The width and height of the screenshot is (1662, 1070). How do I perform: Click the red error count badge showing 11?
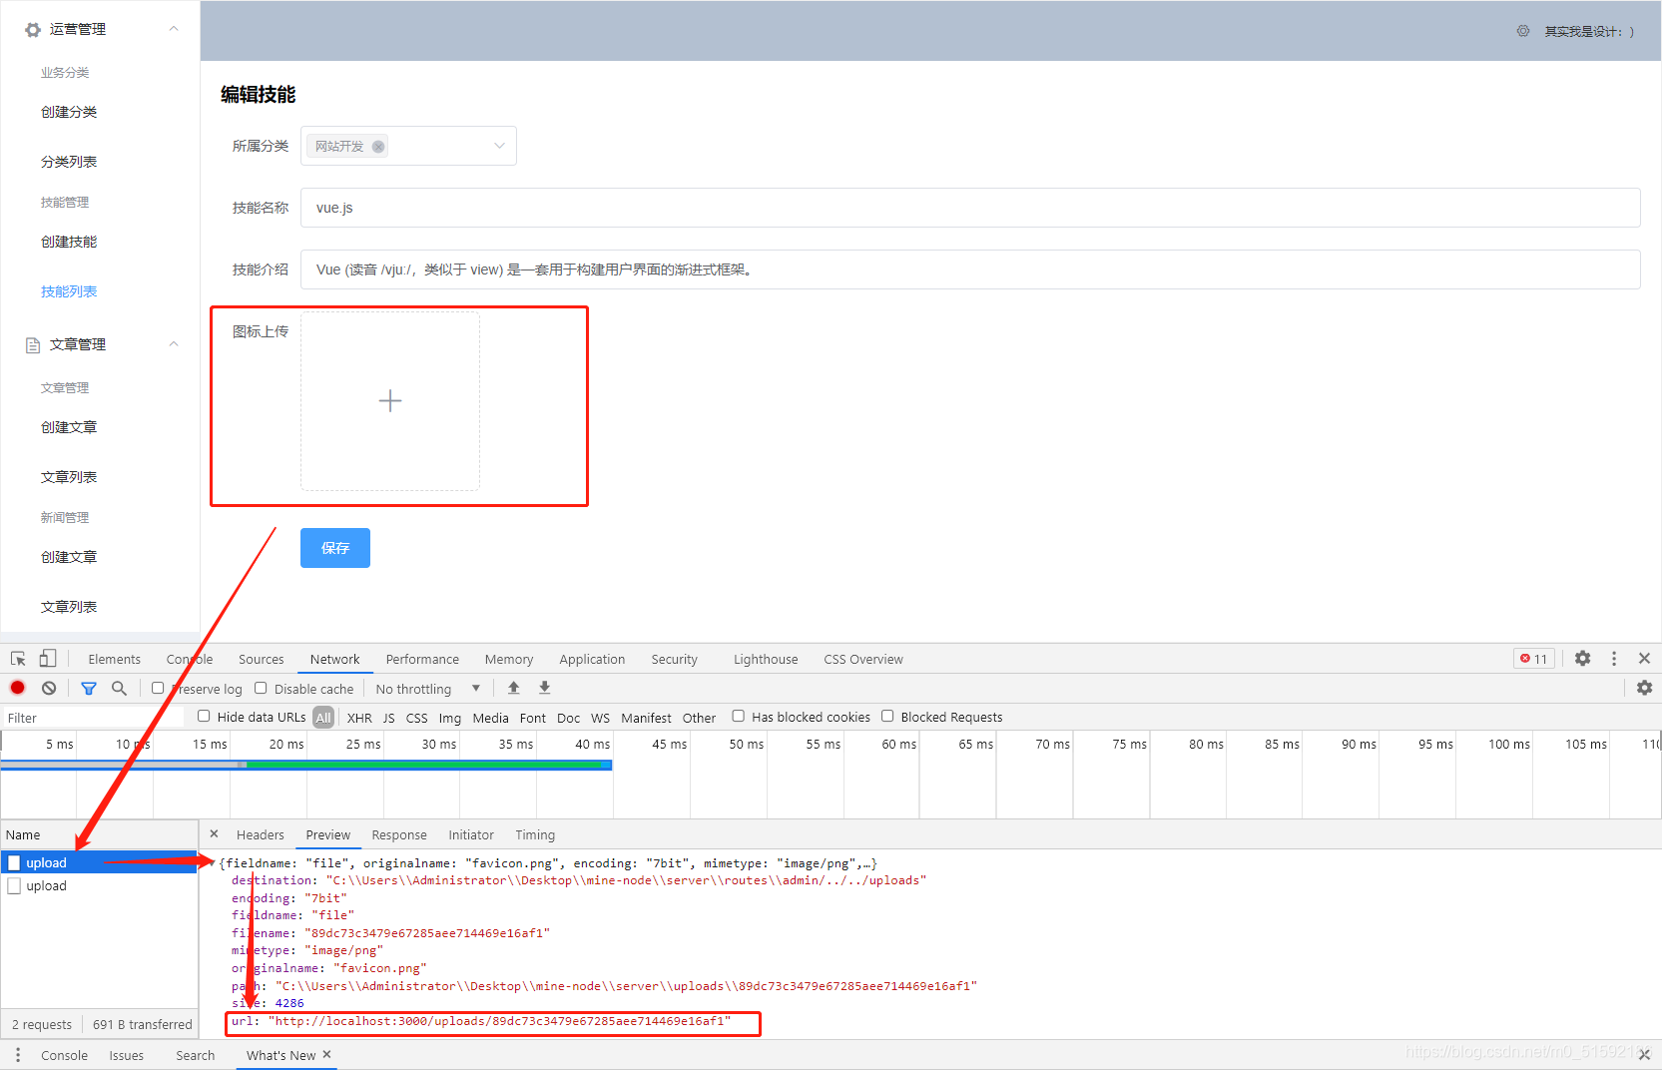1534,659
